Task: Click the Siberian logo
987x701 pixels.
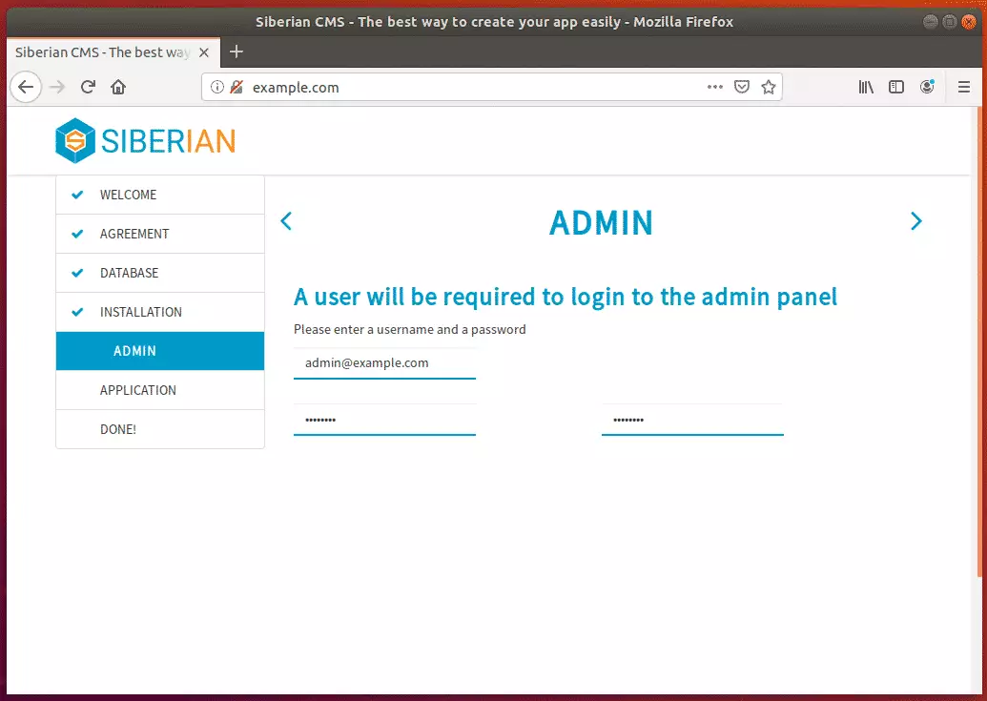Action: 145,140
